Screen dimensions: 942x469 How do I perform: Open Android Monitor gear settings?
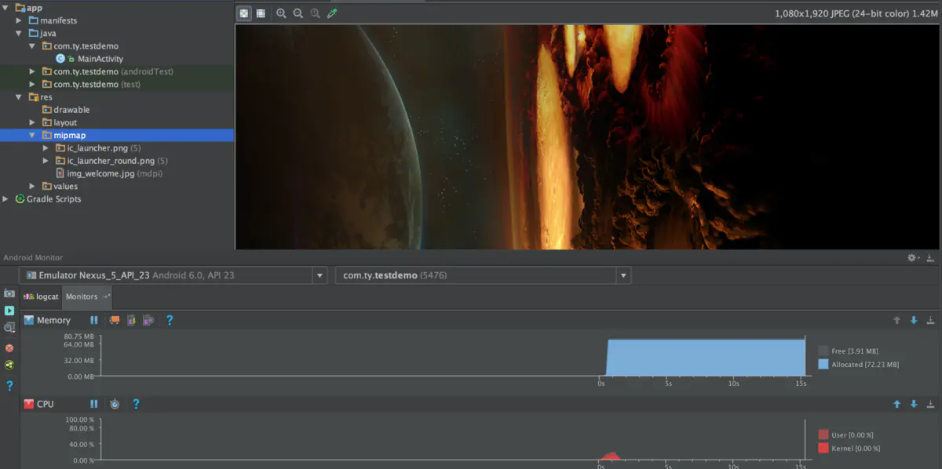click(913, 257)
